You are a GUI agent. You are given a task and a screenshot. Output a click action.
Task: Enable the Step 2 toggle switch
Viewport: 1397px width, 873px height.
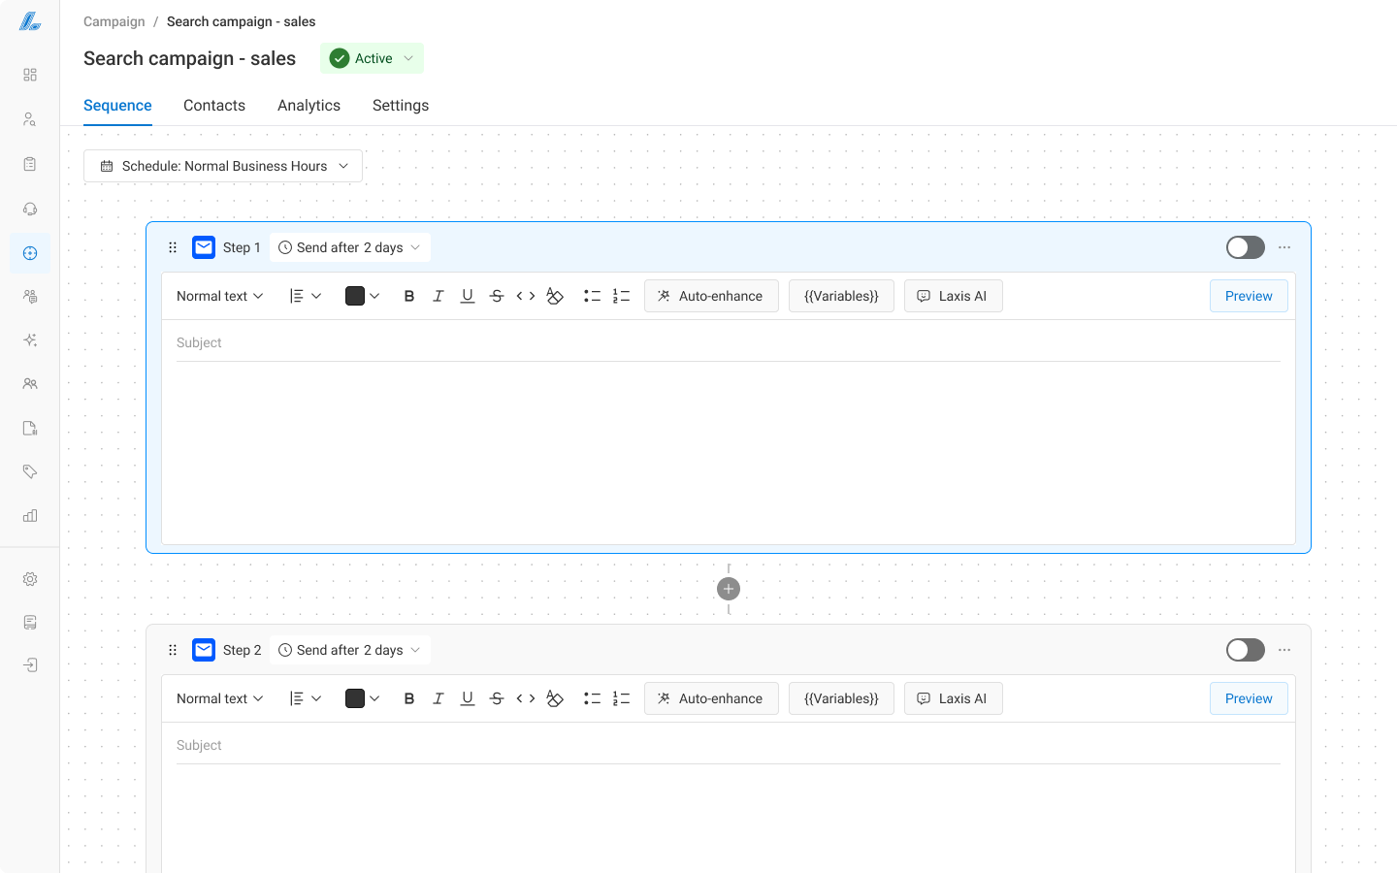pos(1245,650)
